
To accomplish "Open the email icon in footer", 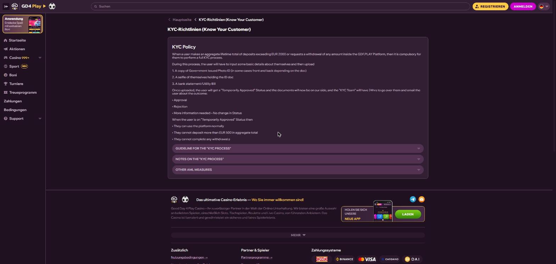I will point(422,199).
